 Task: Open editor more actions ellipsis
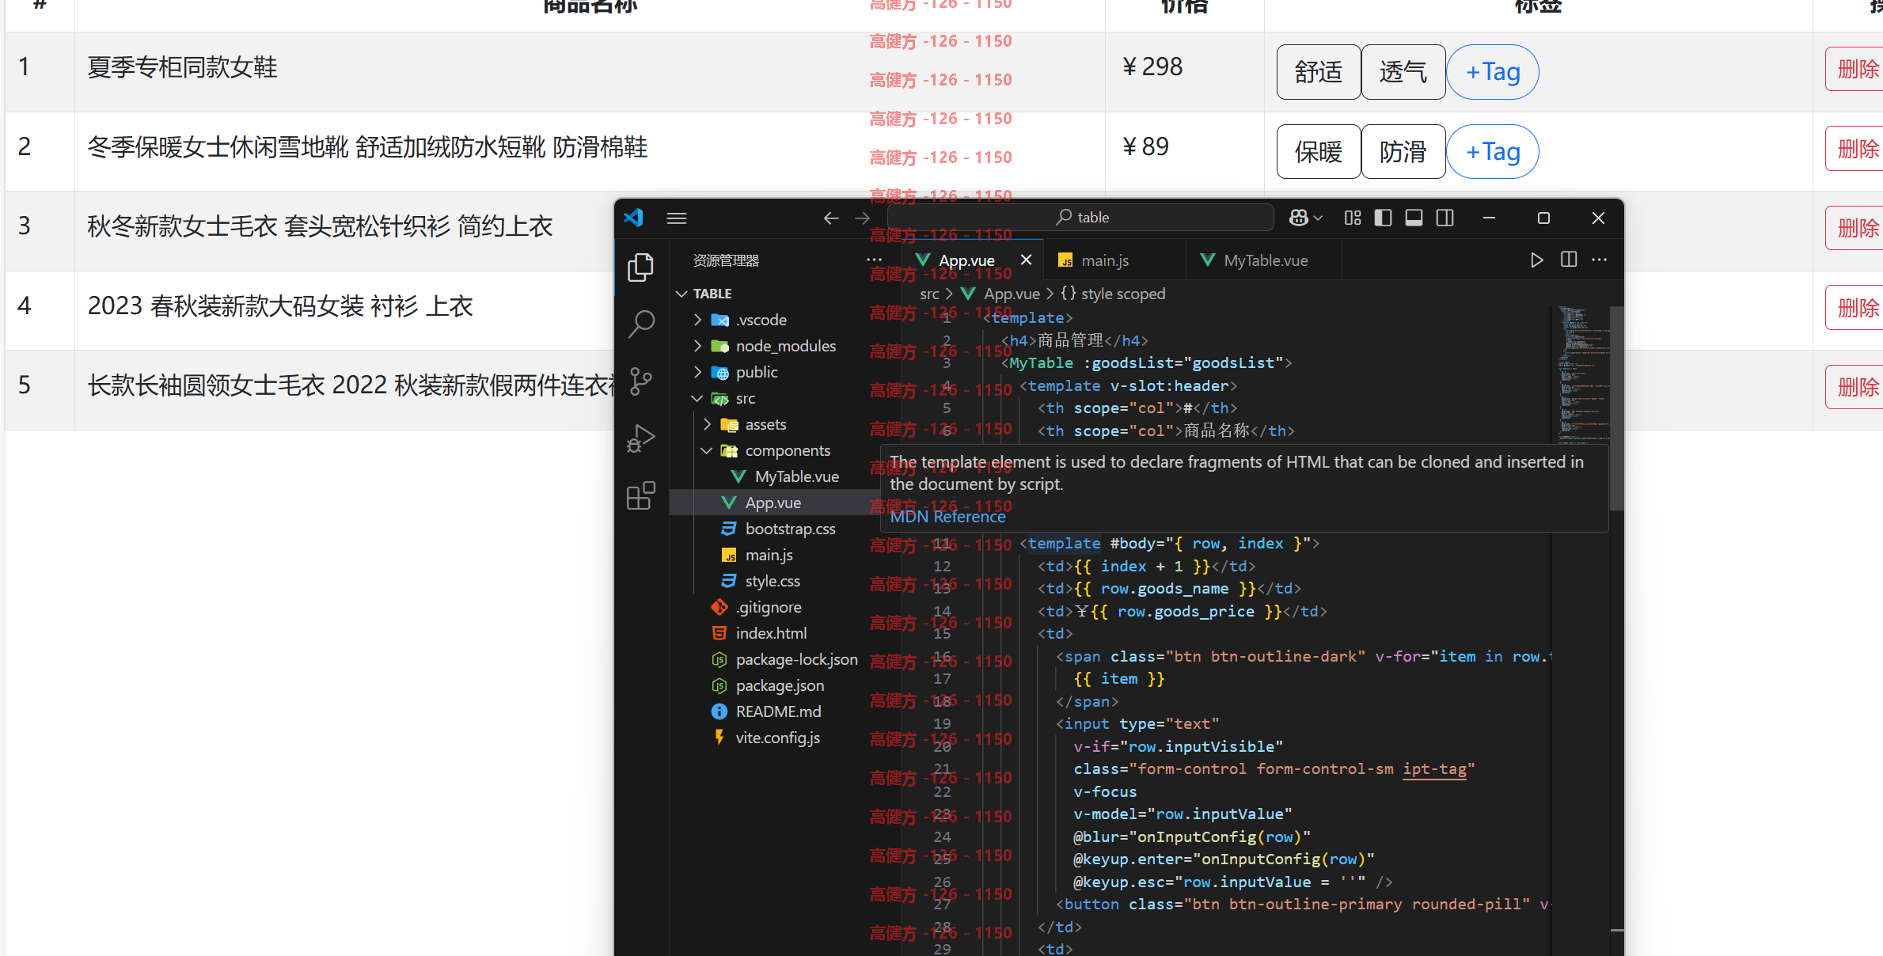(1599, 260)
